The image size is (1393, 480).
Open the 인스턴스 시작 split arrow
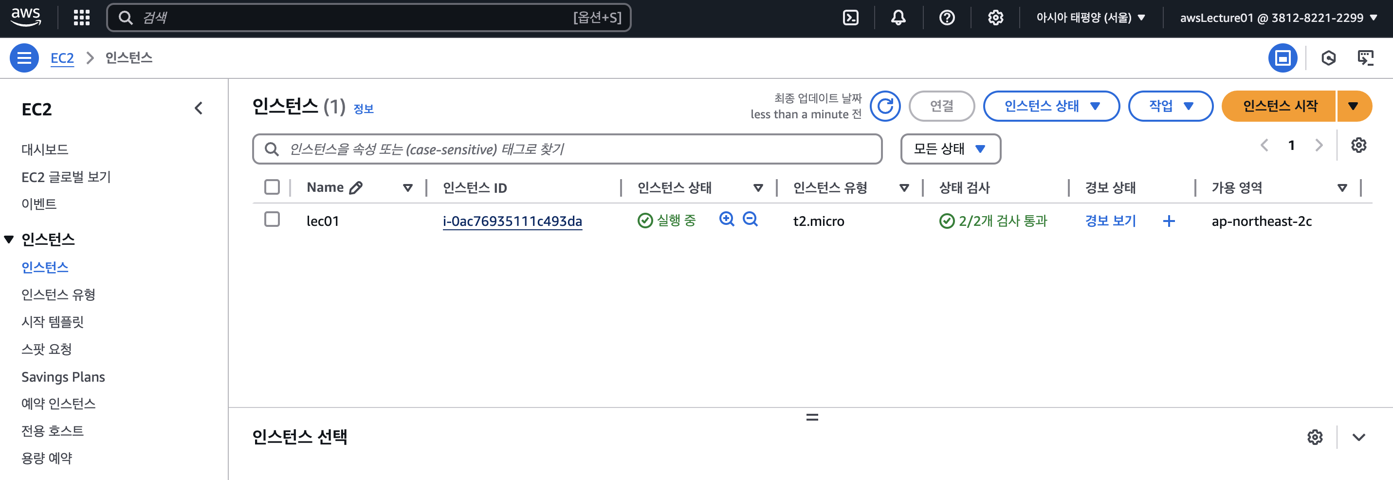[x=1353, y=106]
